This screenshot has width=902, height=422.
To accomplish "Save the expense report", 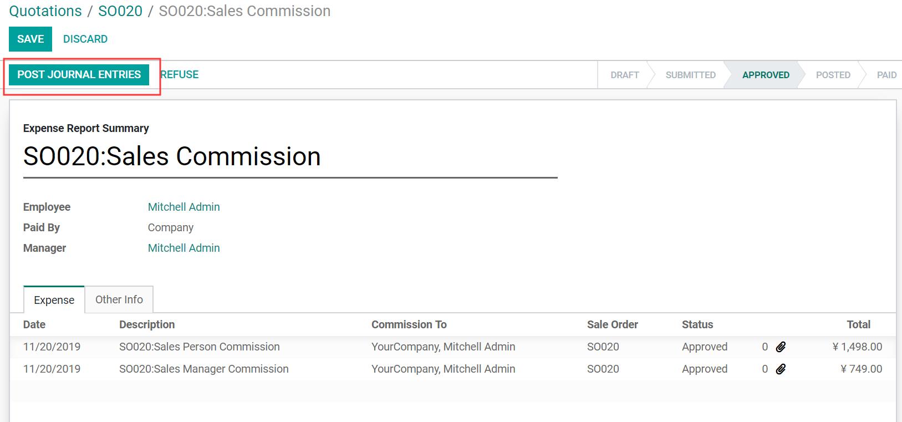I will click(30, 39).
